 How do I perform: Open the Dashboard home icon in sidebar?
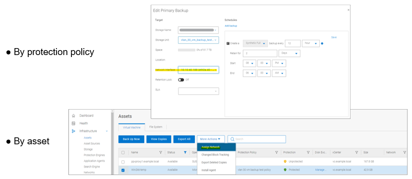click(x=73, y=116)
